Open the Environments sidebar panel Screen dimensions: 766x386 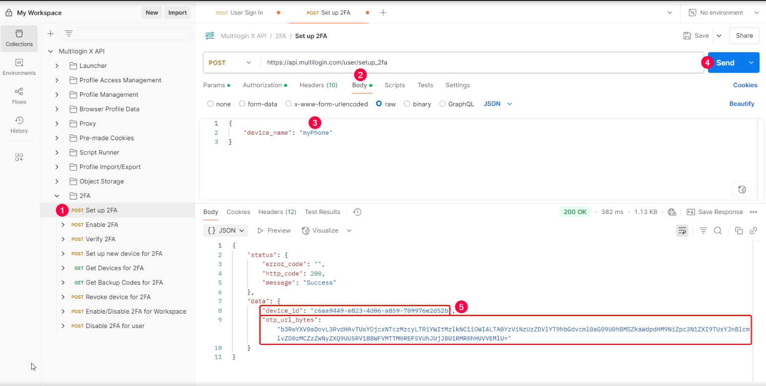pyautogui.click(x=19, y=67)
